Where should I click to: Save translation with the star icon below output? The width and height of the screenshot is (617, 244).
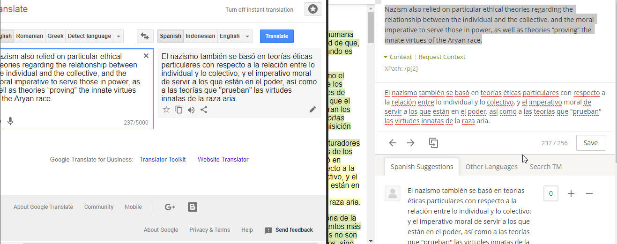(x=166, y=110)
